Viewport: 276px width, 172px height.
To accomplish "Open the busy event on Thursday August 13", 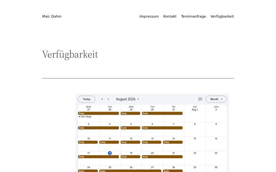I will (x=151, y=142).
